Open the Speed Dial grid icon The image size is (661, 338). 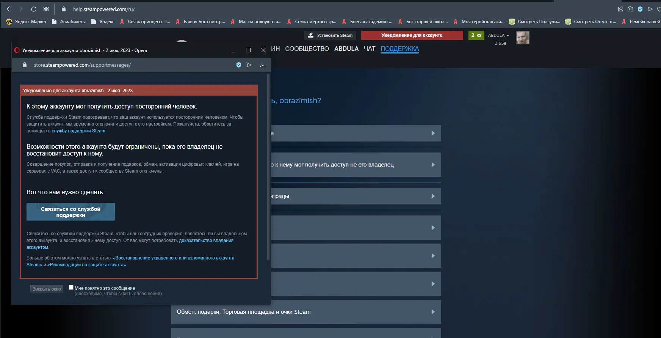46,9
